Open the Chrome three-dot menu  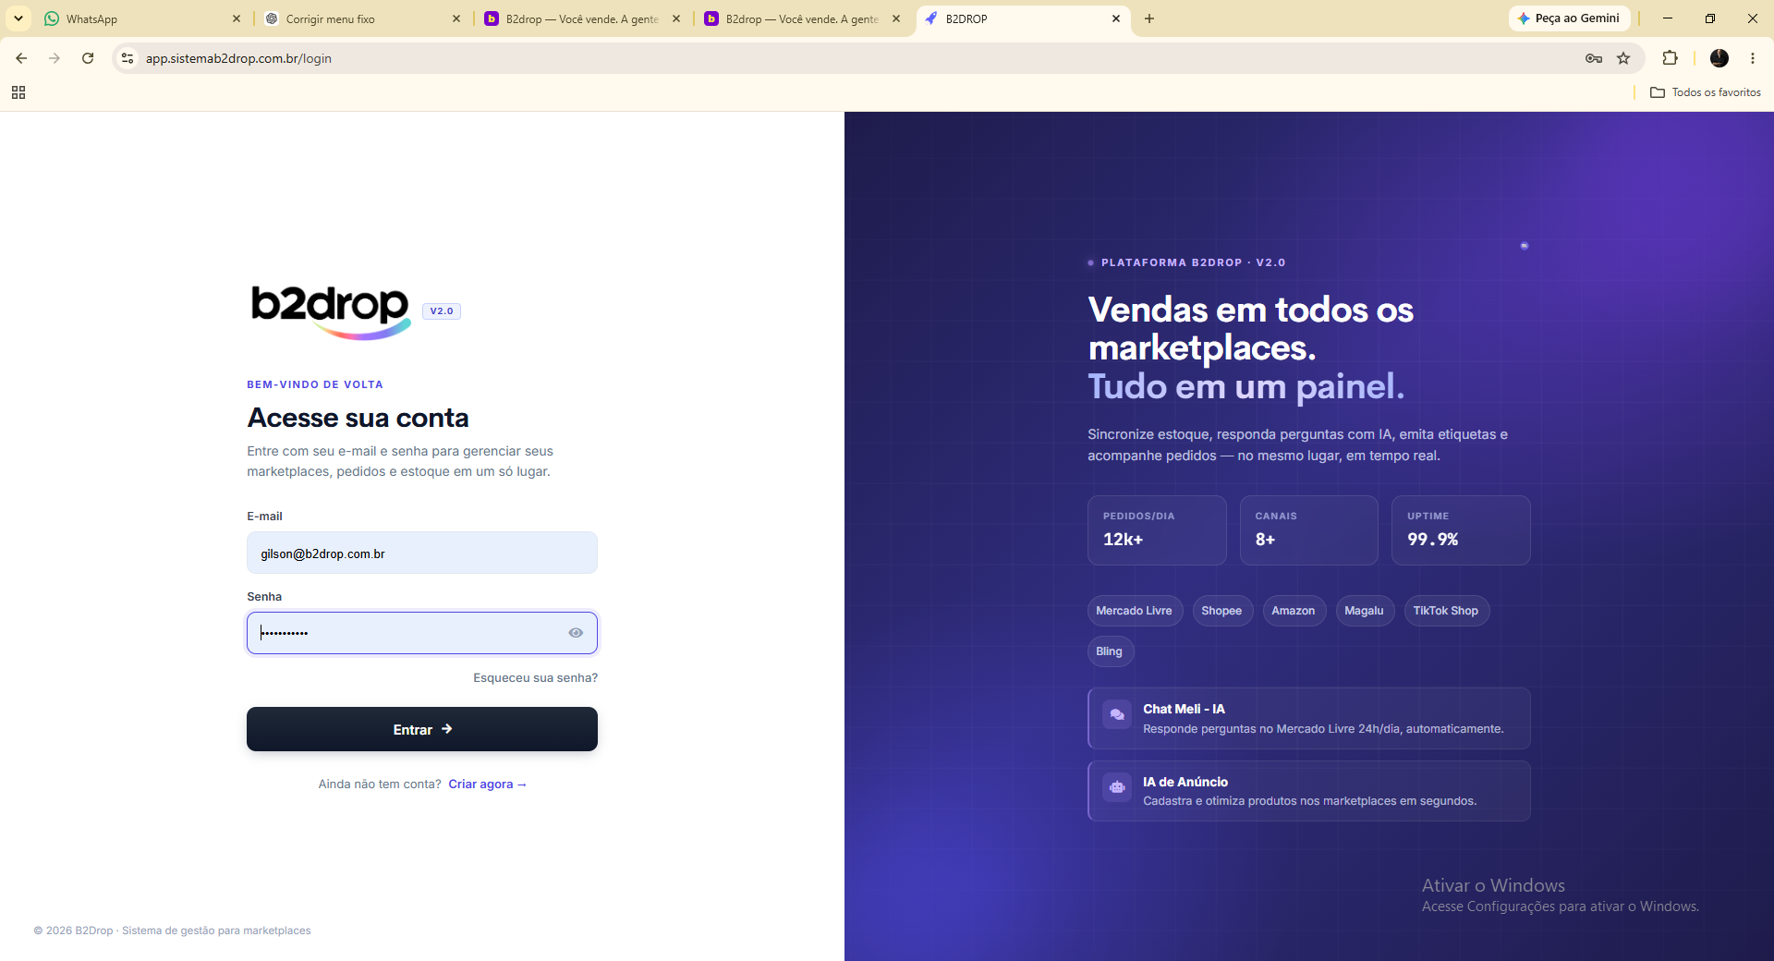1753,58
